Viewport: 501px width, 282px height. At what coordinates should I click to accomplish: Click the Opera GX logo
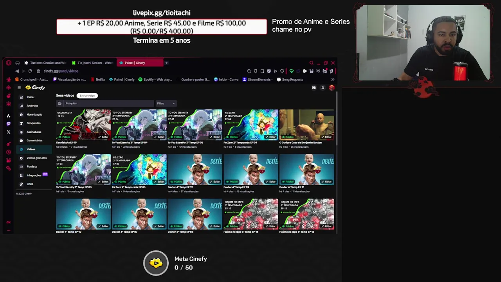pos(9,63)
